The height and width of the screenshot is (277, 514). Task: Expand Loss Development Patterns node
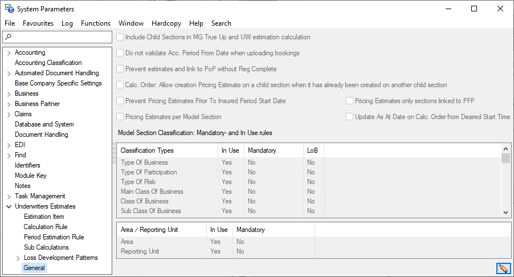pyautogui.click(x=18, y=258)
